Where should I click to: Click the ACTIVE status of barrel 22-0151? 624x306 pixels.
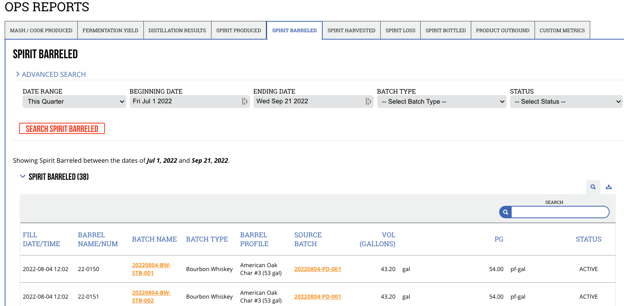(589, 297)
